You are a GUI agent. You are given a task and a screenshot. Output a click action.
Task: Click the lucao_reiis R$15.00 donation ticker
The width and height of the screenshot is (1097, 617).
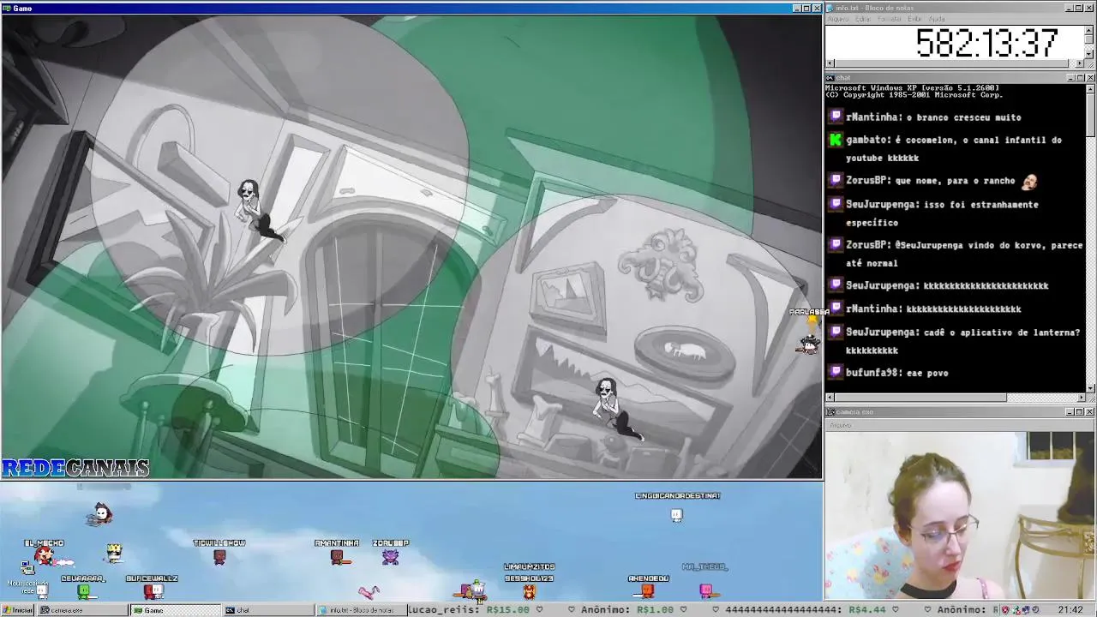pyautogui.click(x=470, y=610)
